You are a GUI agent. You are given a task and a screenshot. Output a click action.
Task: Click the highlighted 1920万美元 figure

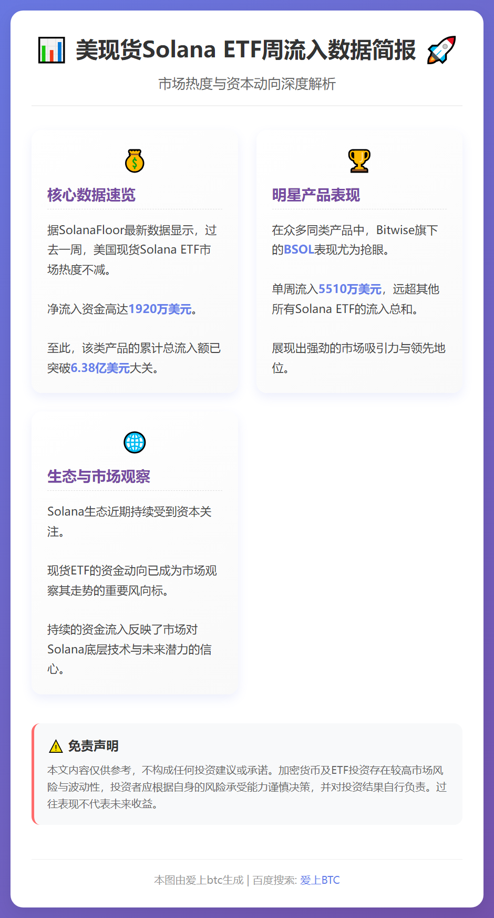160,309
